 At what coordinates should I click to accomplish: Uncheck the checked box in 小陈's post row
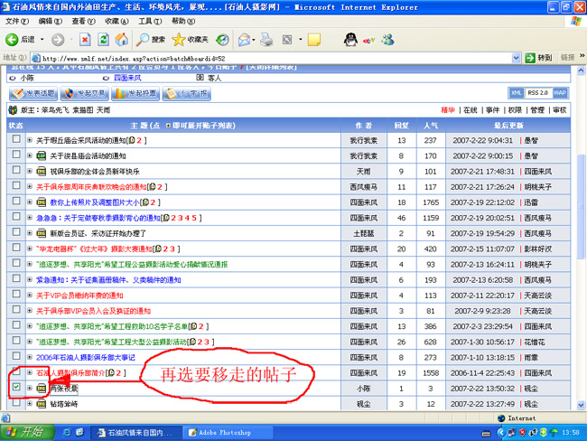(x=16, y=387)
